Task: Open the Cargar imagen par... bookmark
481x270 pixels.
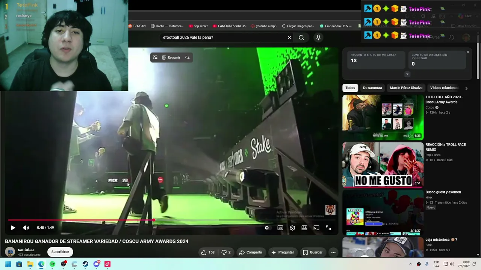Action: [x=298, y=26]
